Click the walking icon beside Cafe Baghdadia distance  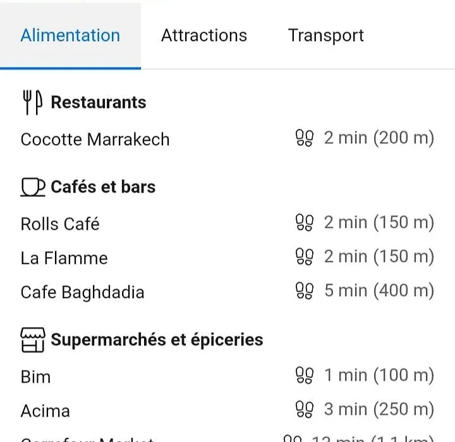tap(305, 290)
